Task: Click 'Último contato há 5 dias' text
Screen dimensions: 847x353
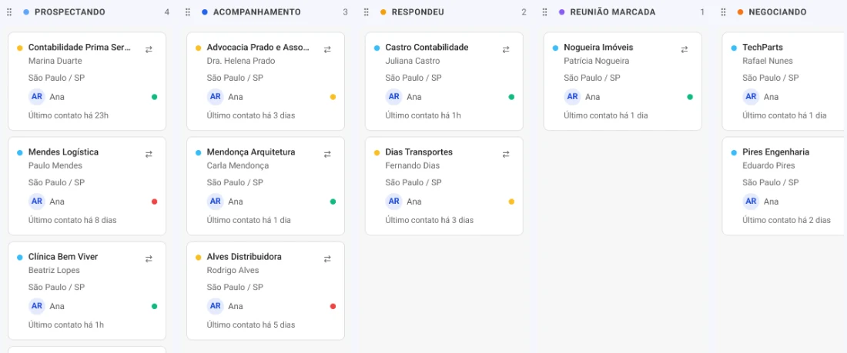Action: 251,325
